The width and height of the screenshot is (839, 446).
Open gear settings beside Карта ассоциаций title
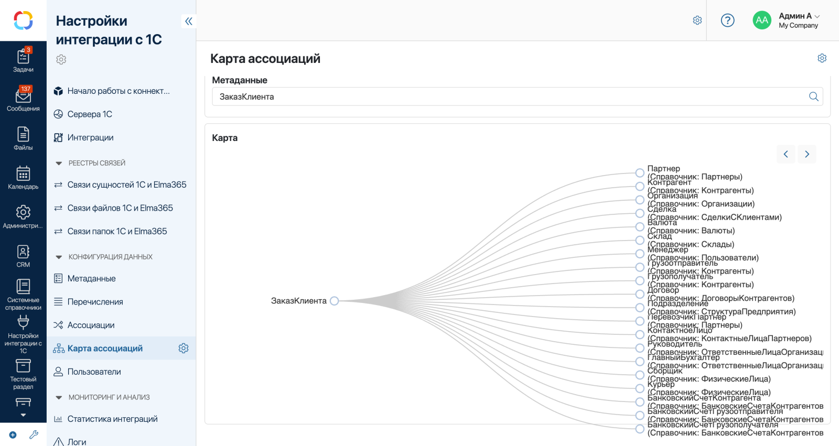822,58
